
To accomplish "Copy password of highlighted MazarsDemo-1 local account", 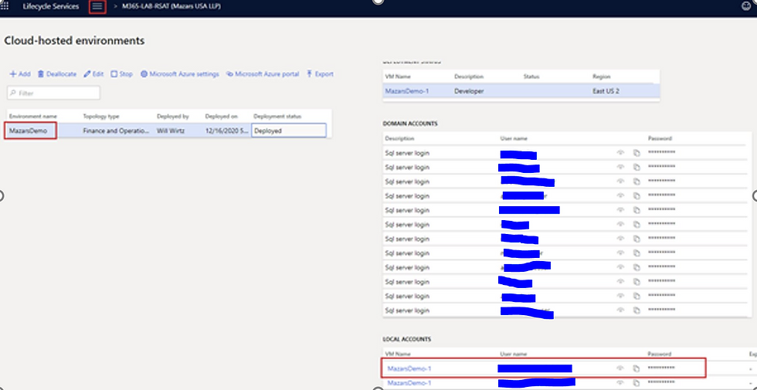I will tap(636, 368).
